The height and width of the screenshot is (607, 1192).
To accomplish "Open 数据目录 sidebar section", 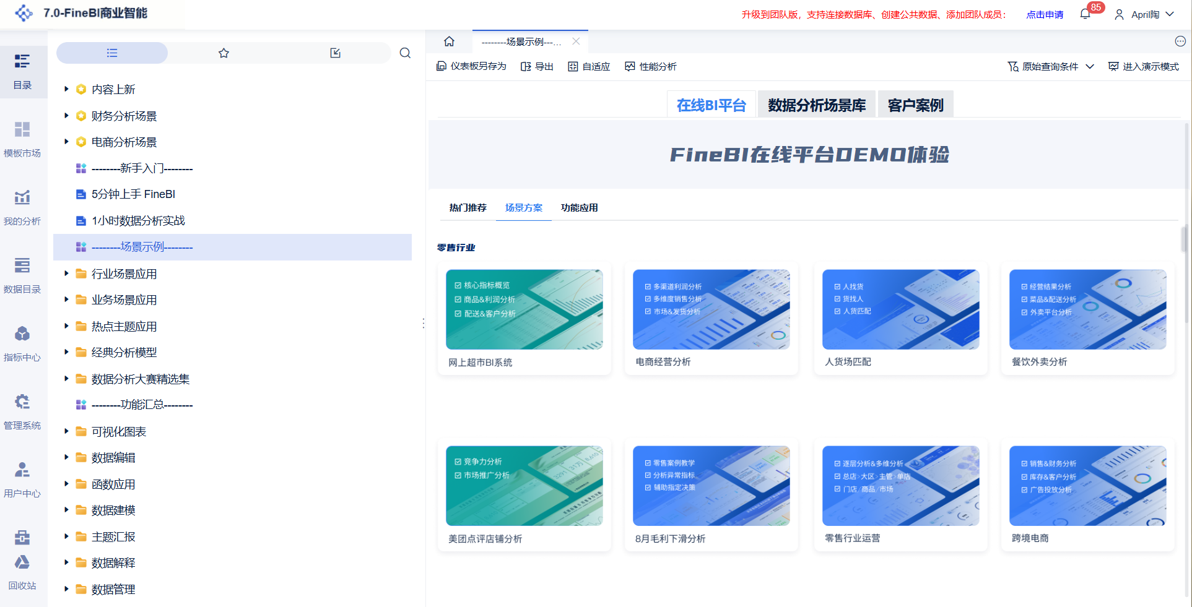I will [x=22, y=276].
